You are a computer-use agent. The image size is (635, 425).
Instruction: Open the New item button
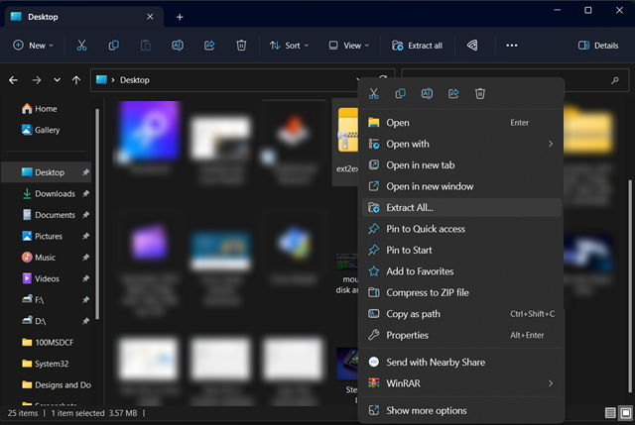[x=33, y=46]
